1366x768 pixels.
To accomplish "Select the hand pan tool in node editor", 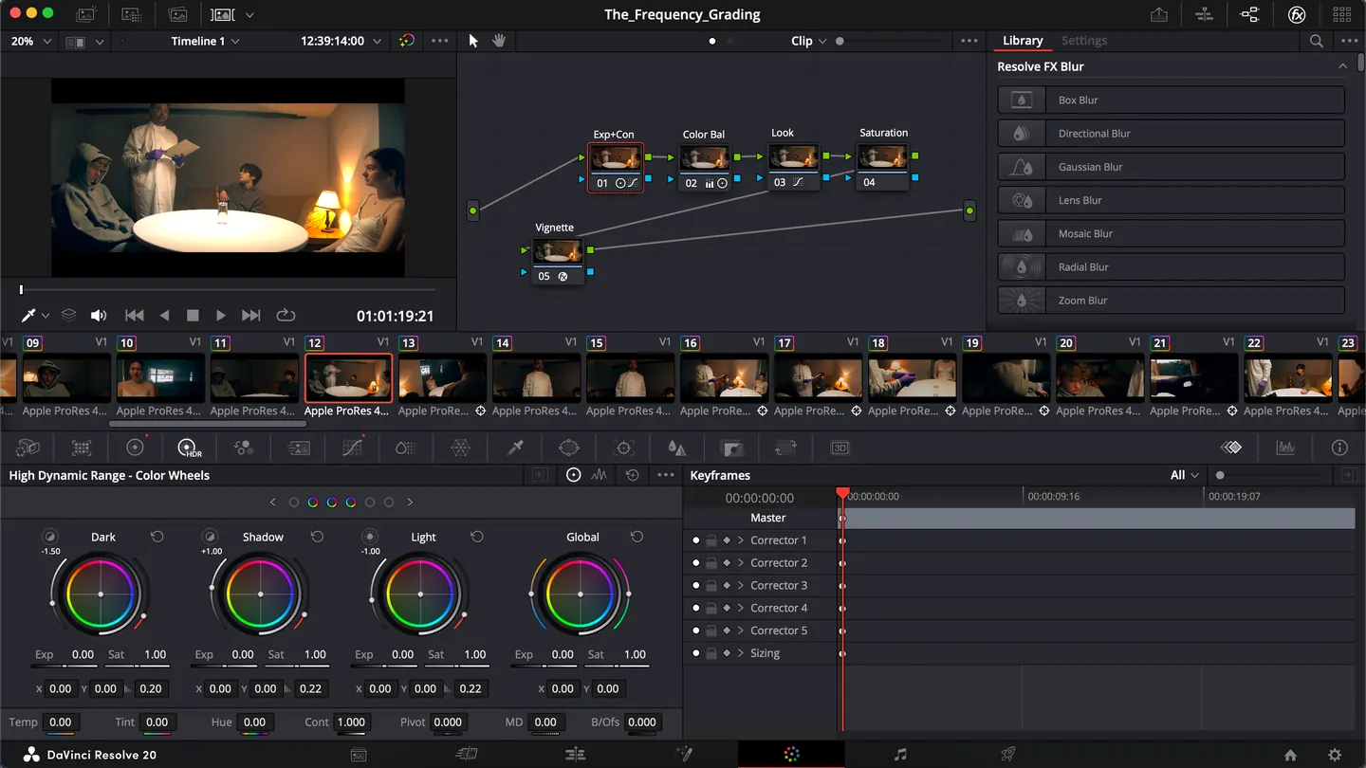I will pyautogui.click(x=498, y=41).
